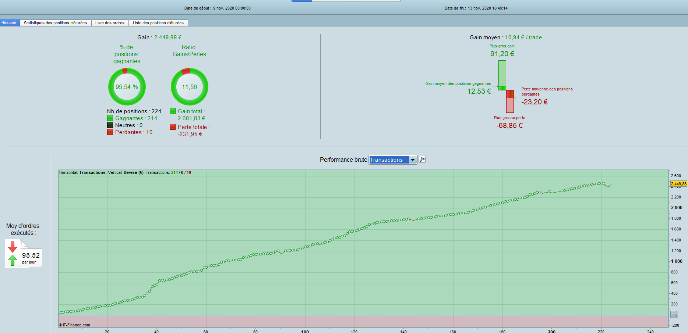688x333 pixels.
Task: Click the 11,56 Gains/Pertes ratio donut
Action: coord(190,87)
